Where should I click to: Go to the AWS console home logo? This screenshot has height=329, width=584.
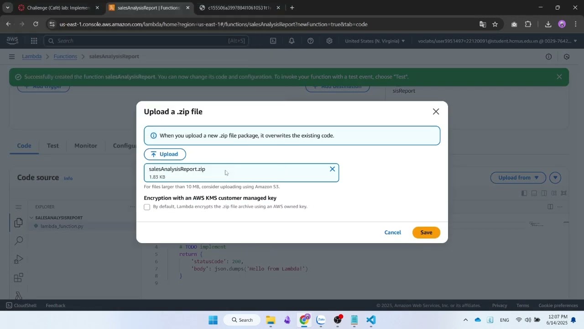[x=12, y=41]
